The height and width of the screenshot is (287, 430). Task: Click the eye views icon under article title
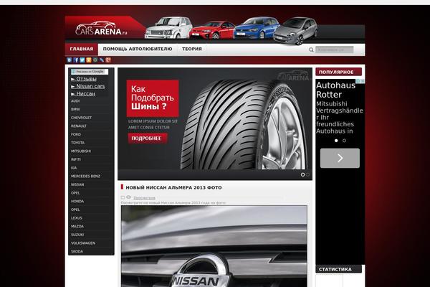[x=128, y=197]
